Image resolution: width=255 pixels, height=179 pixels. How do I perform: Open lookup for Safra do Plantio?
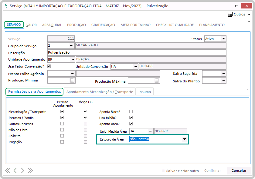click(x=223, y=80)
